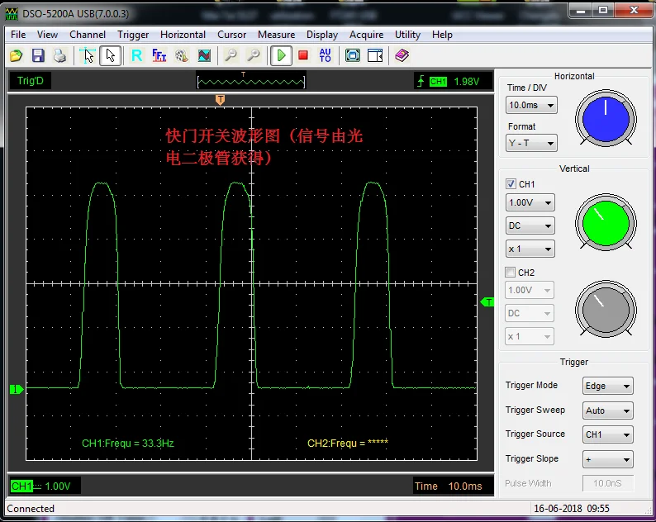Open the FFT function tool

click(x=159, y=55)
